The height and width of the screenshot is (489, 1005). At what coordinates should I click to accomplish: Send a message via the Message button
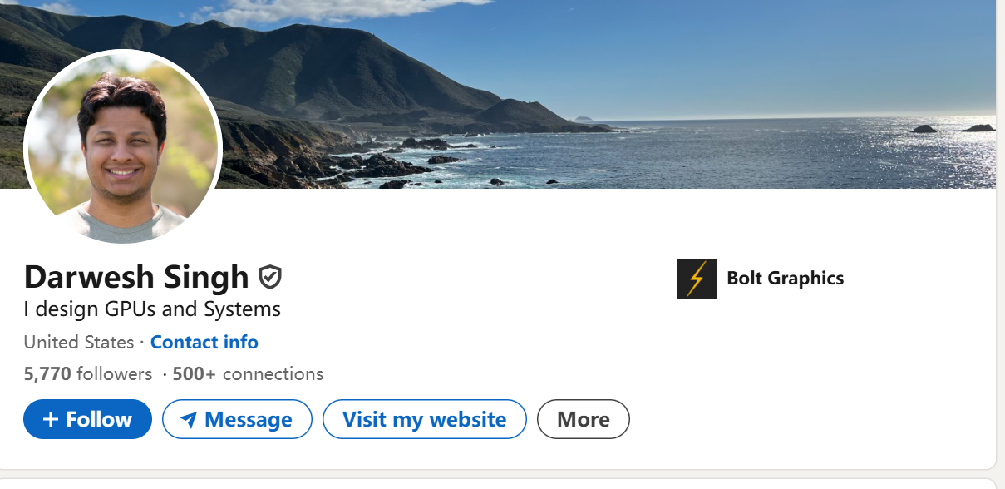tap(237, 420)
